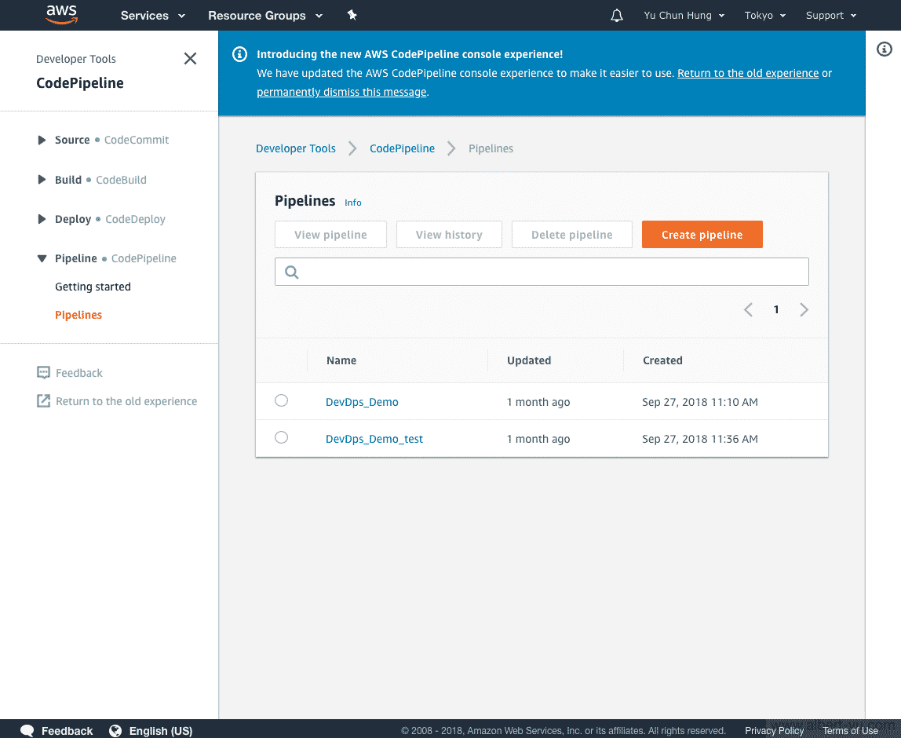Click the Create pipeline button
Image resolution: width=901 pixels, height=738 pixels.
pos(702,235)
